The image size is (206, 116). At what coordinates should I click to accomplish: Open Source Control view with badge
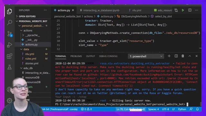pyautogui.click(x=10, y=34)
